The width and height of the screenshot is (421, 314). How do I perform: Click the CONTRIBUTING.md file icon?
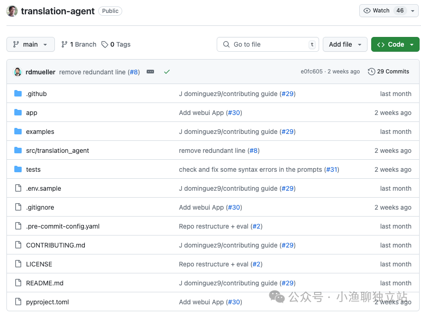[x=18, y=245]
